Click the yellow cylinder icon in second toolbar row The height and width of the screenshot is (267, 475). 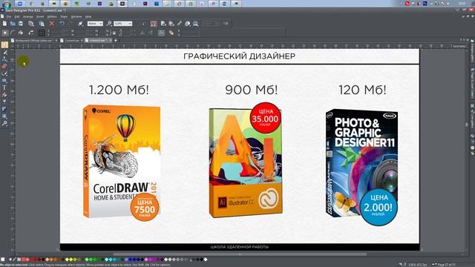[171, 33]
